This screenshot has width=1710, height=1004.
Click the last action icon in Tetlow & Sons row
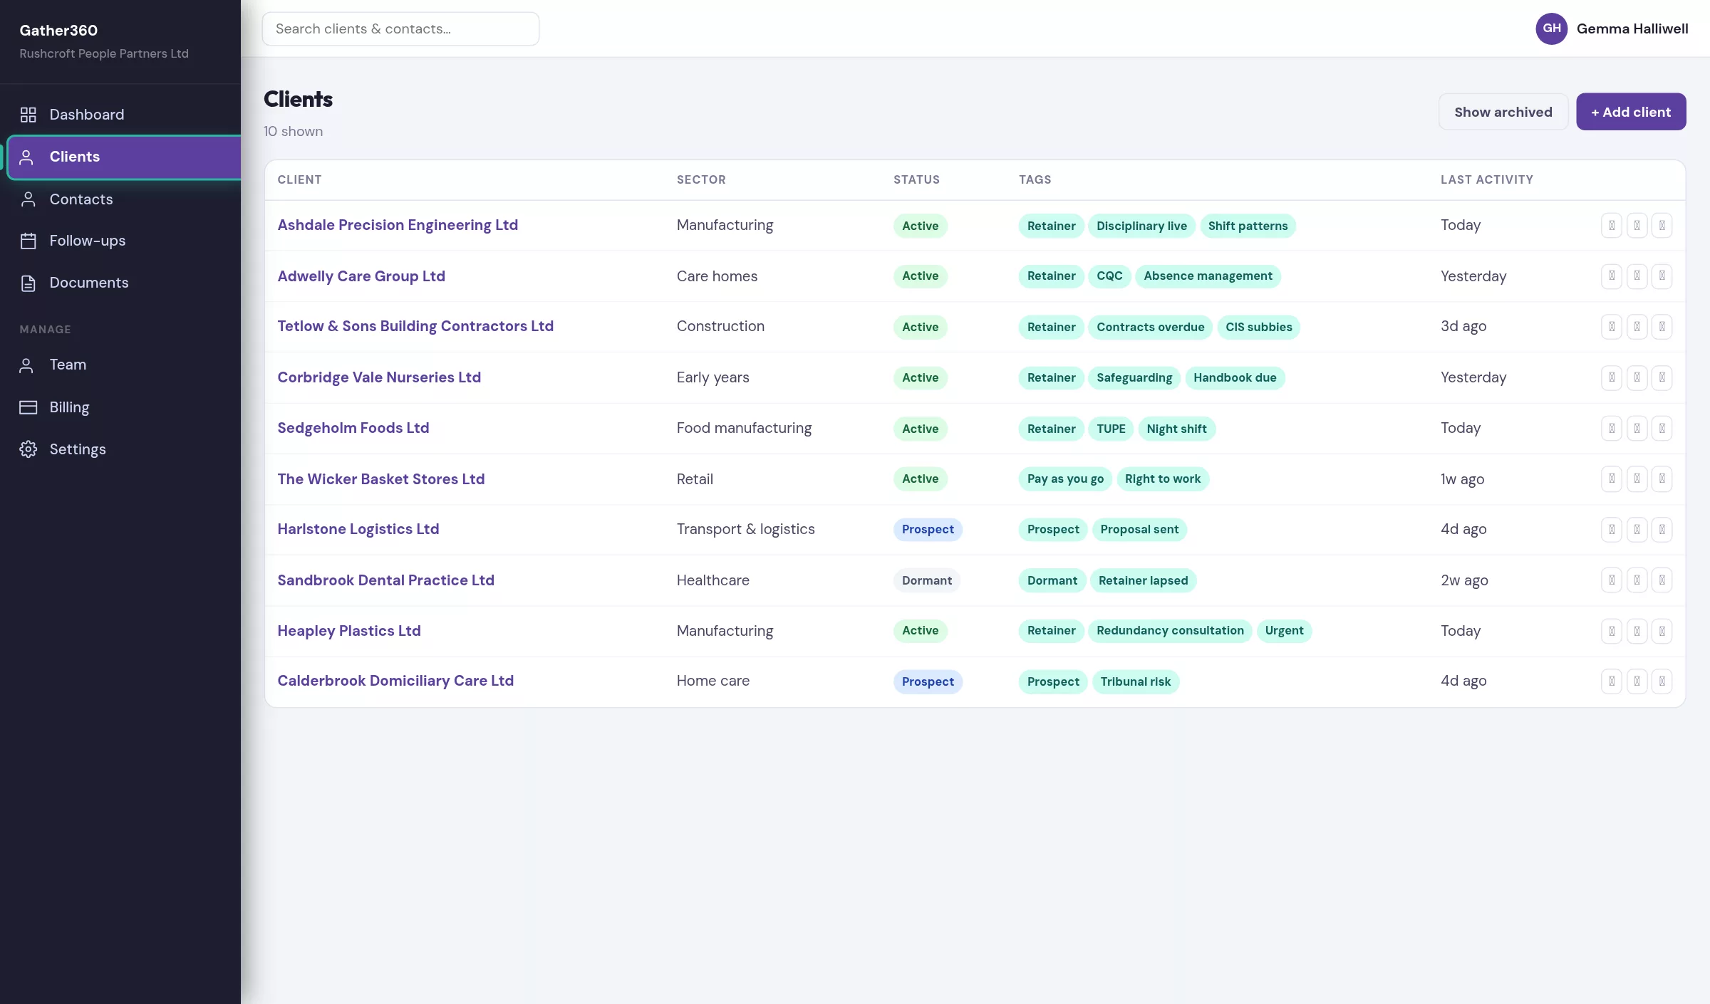pos(1662,327)
